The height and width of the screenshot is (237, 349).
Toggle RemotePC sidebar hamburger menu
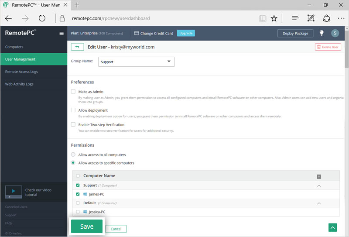[x=62, y=34]
